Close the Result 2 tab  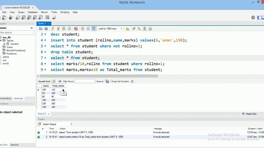point(49,114)
